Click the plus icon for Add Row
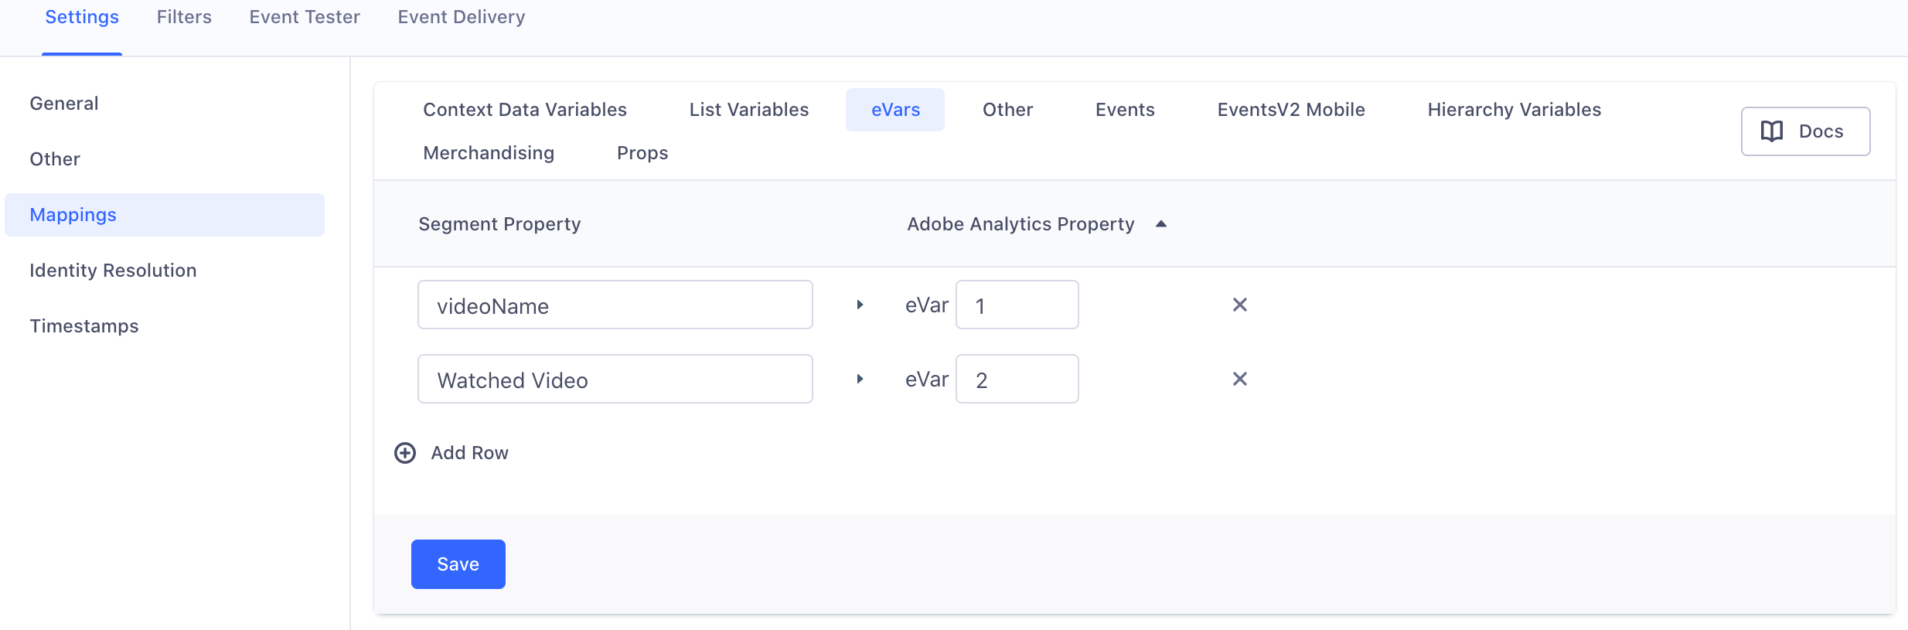This screenshot has height=630, width=1908. tap(405, 453)
